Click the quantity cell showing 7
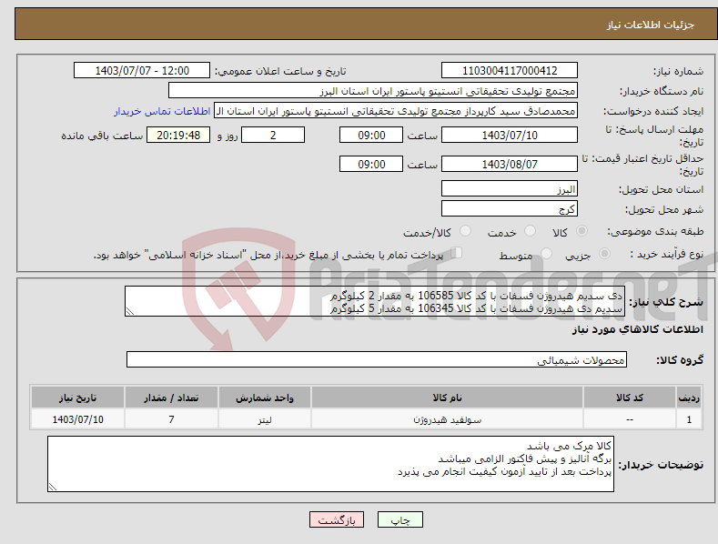The height and width of the screenshot is (544, 718). pos(171,419)
